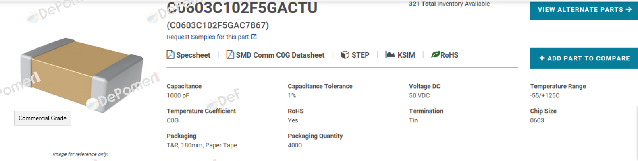Click the external-link icon after Request Samples

tap(254, 37)
